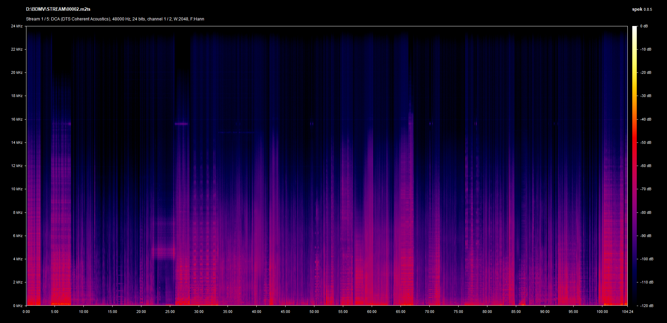
Task: Click the 25:00 time axis marker
Action: [170, 312]
